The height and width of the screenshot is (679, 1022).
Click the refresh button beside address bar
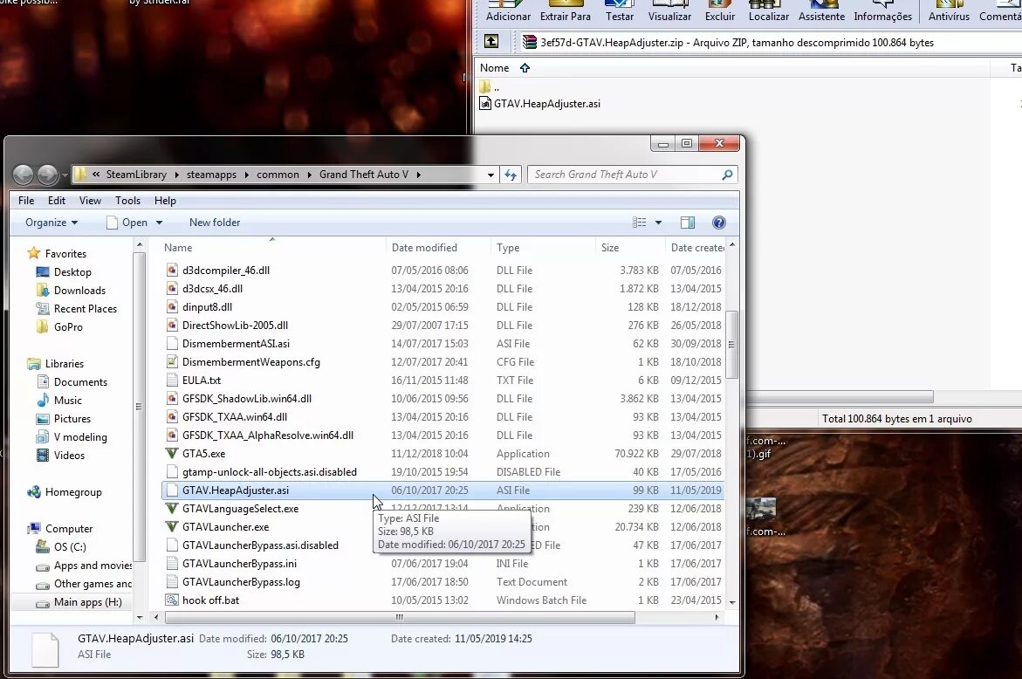[511, 175]
